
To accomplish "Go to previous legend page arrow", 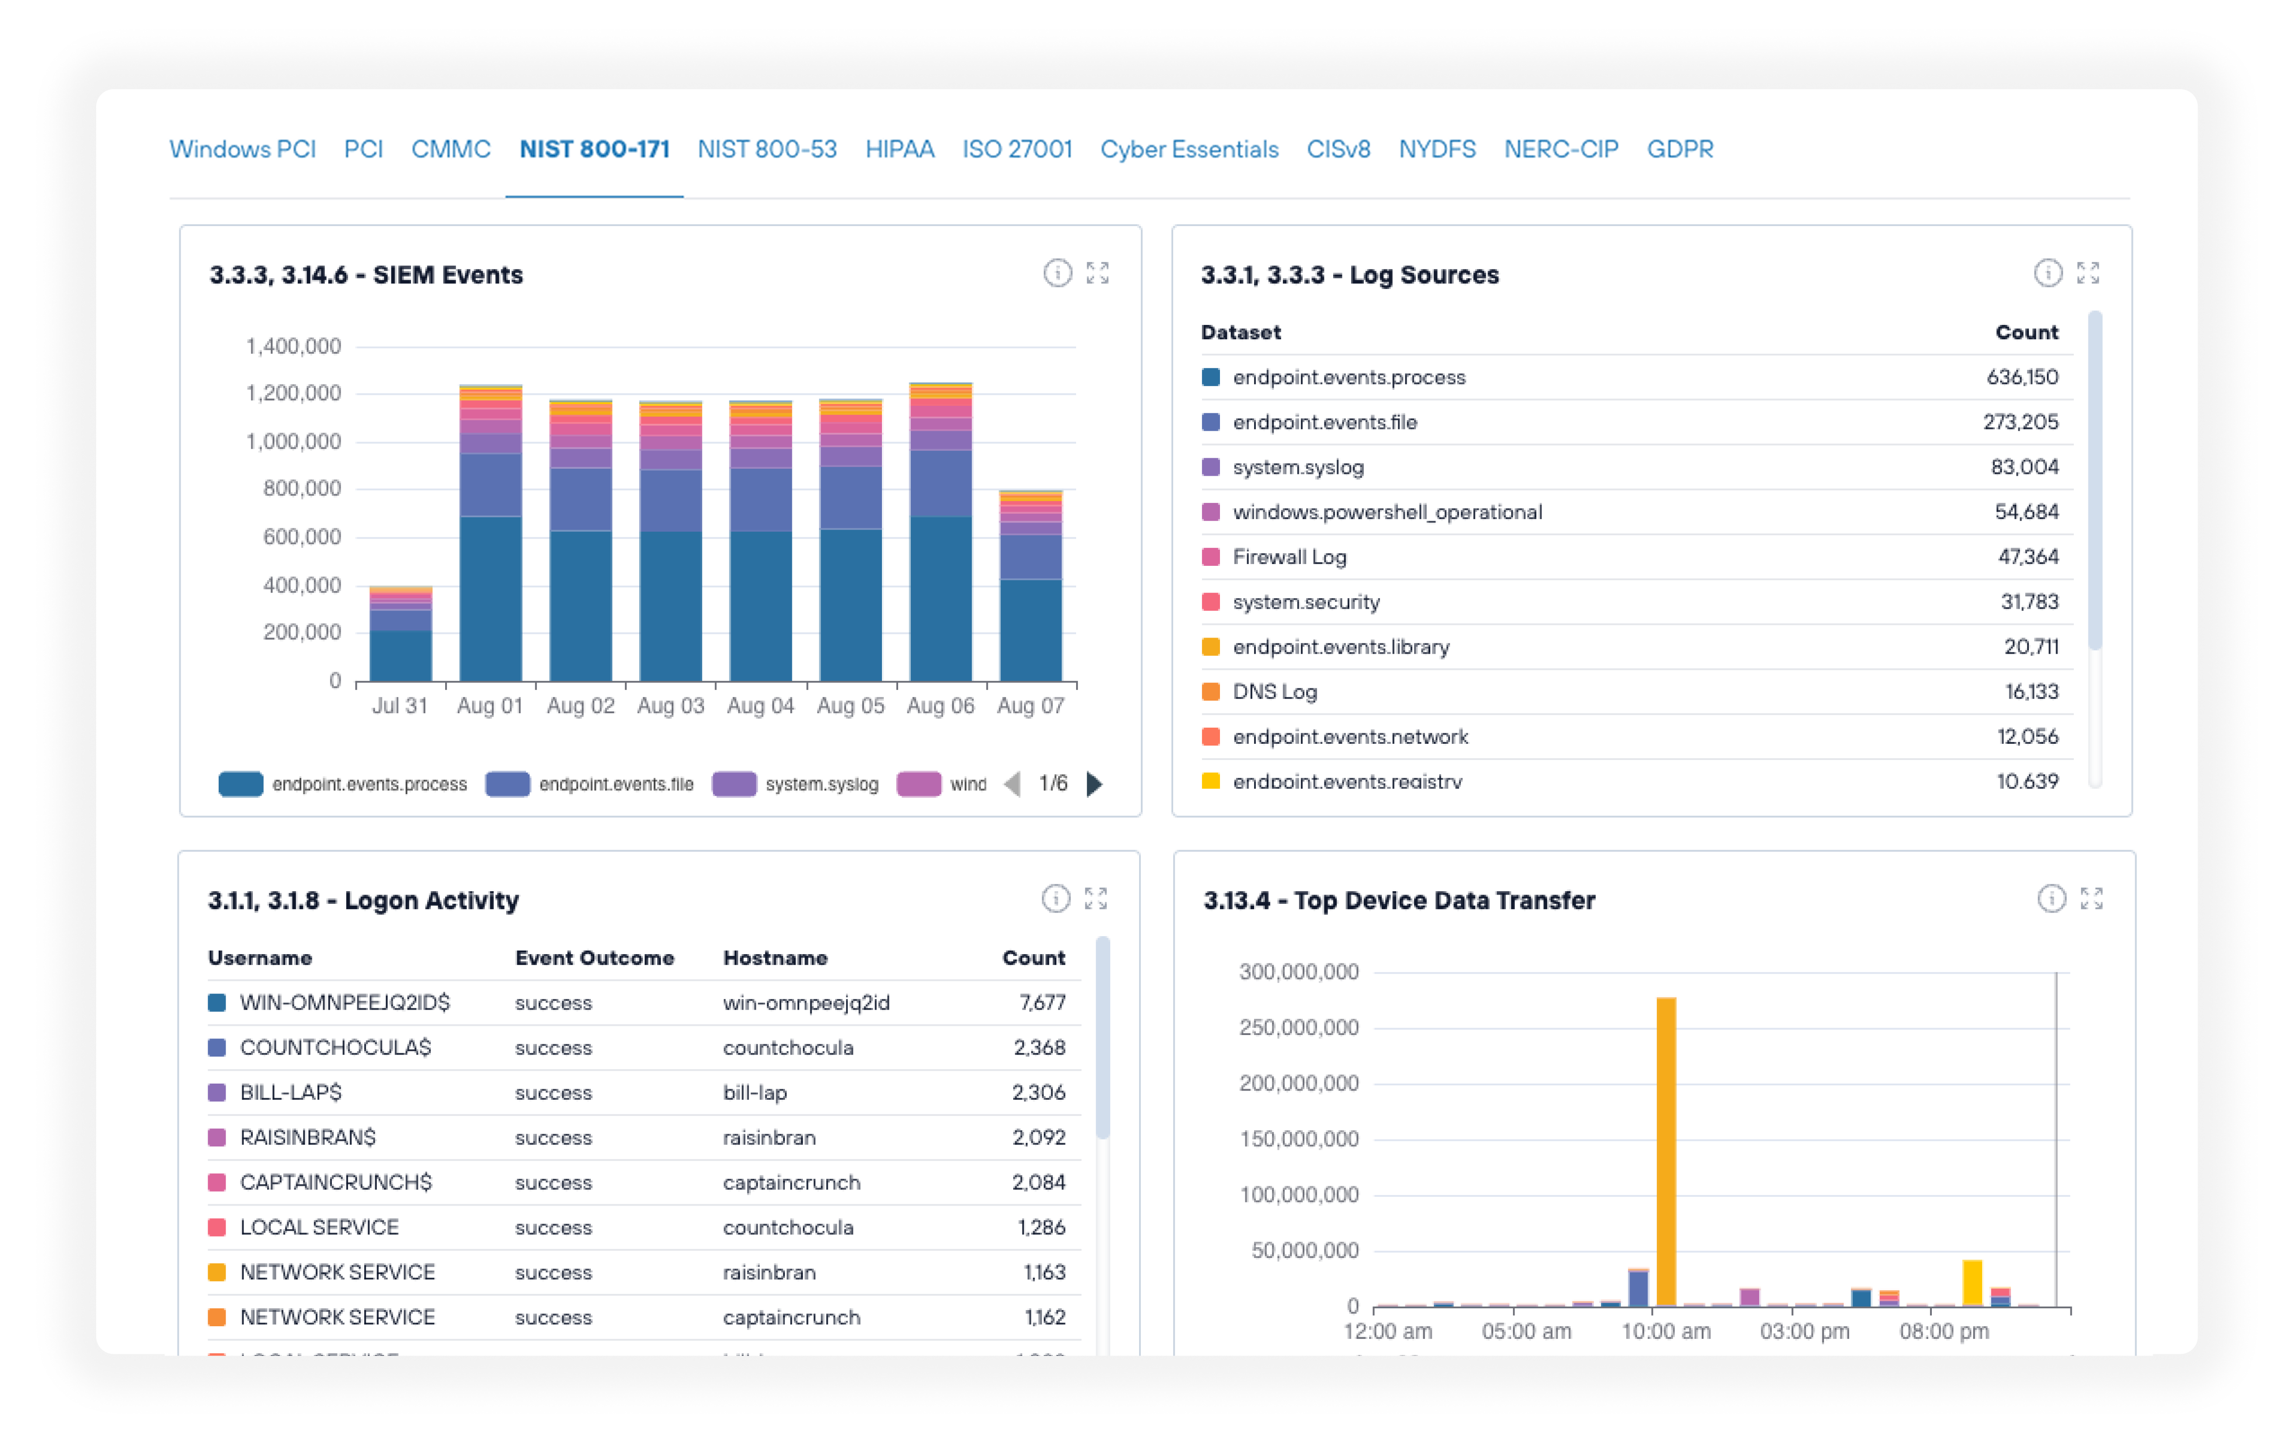I will point(1012,784).
